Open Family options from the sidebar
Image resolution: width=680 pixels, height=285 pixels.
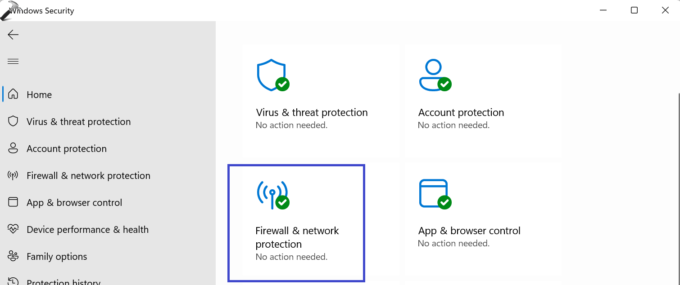tap(57, 257)
